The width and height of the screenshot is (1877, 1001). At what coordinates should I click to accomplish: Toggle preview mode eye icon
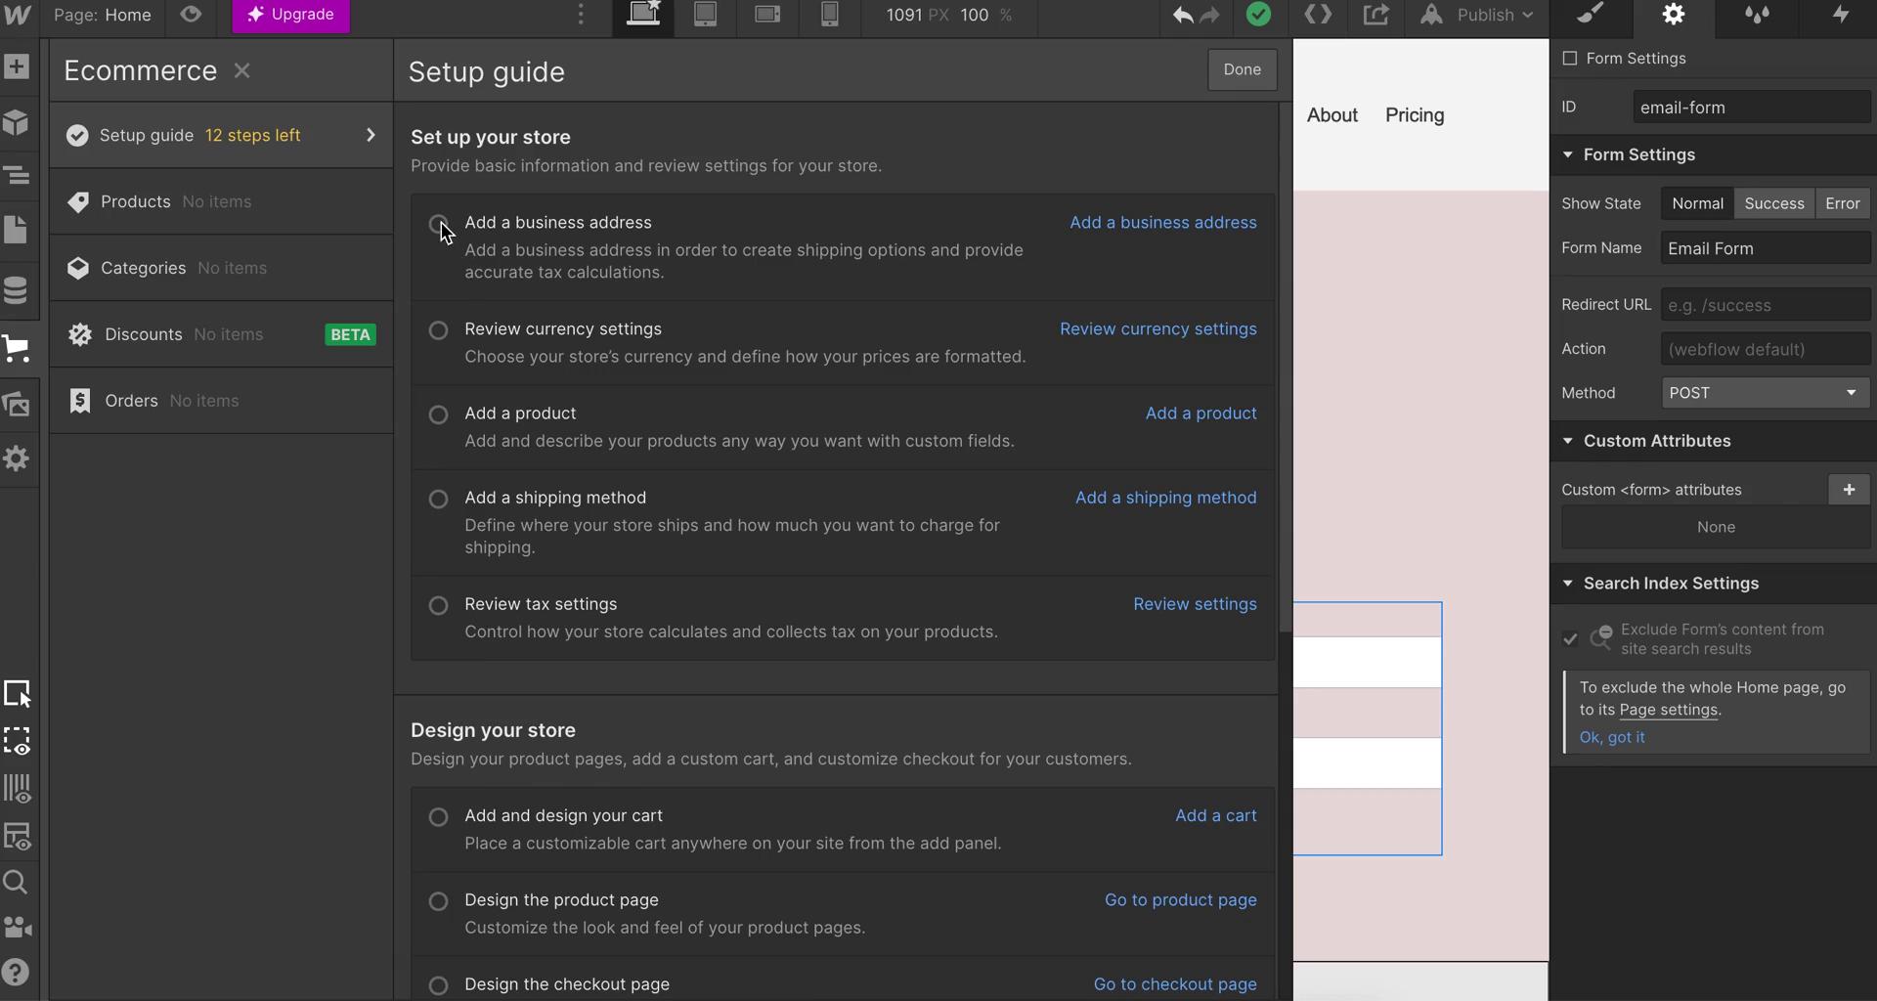click(x=191, y=15)
